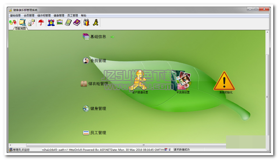Open the 帮助 menu
278x160 pixels.
[x=84, y=15]
